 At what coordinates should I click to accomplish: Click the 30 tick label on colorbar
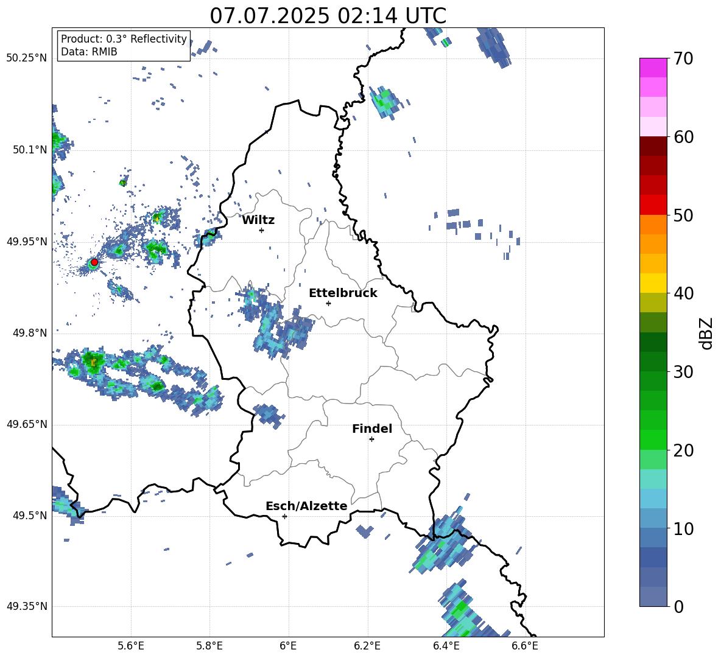(x=683, y=372)
